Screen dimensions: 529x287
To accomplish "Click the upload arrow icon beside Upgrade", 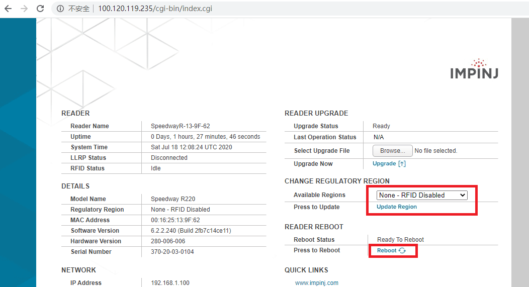I will (x=402, y=164).
